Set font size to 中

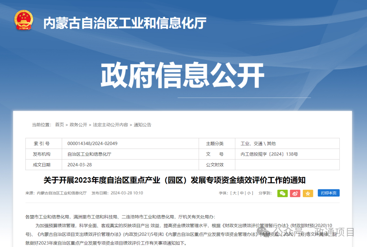pyautogui.click(x=242, y=193)
